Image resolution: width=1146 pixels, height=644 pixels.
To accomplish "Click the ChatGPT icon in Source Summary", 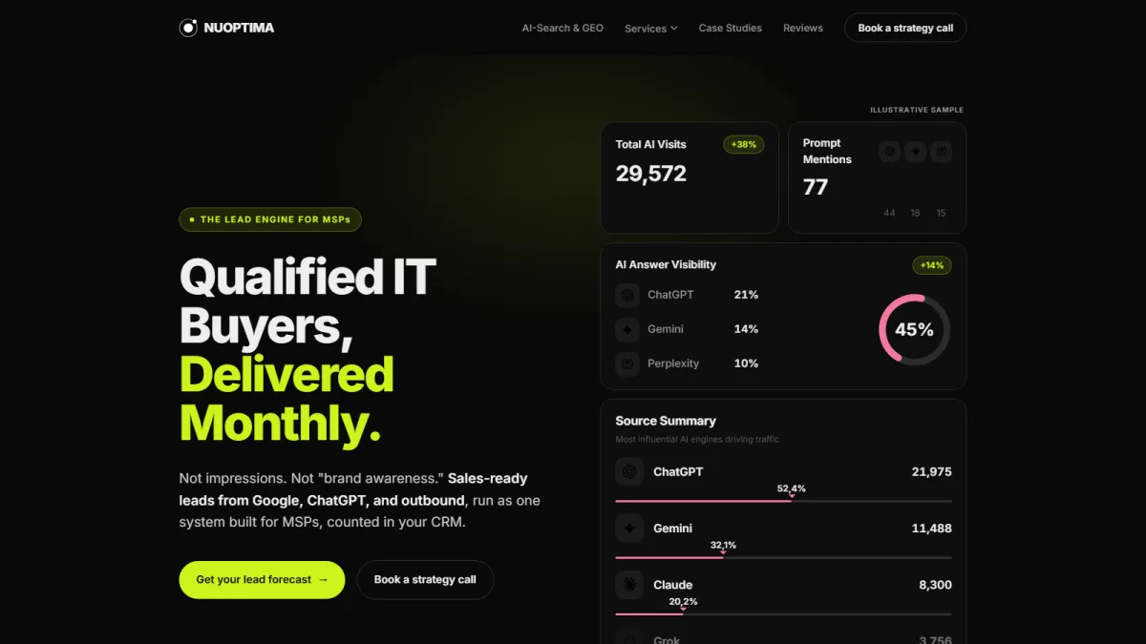I will point(628,471).
